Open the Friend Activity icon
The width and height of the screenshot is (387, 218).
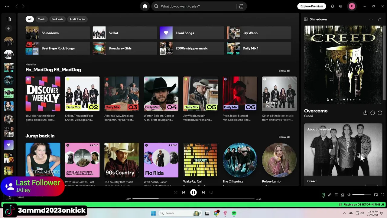point(341,6)
